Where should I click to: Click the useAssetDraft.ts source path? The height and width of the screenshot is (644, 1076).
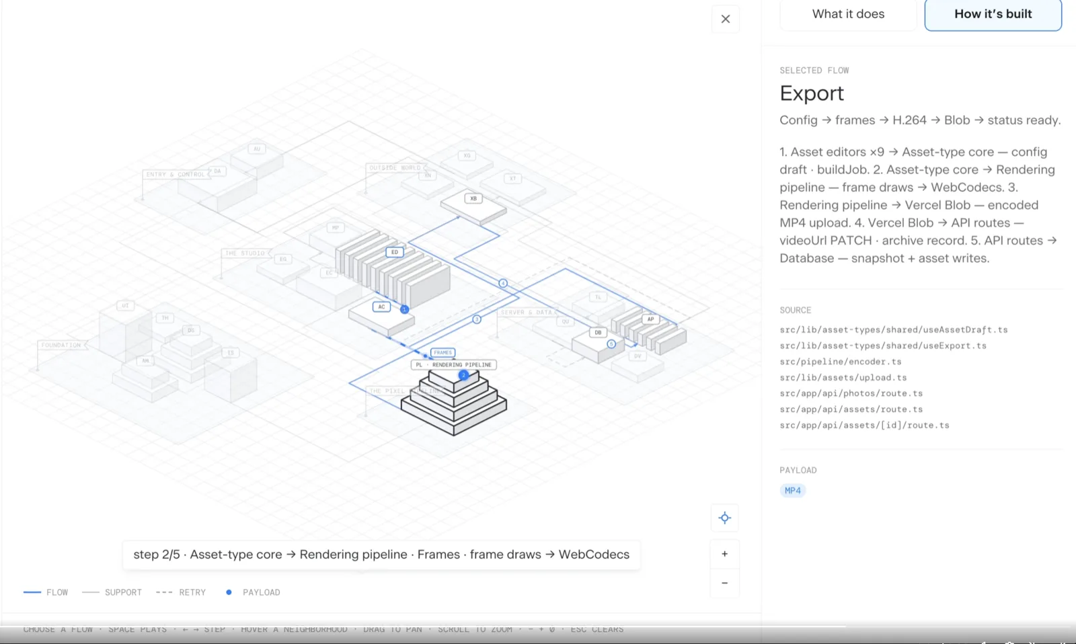tap(894, 330)
